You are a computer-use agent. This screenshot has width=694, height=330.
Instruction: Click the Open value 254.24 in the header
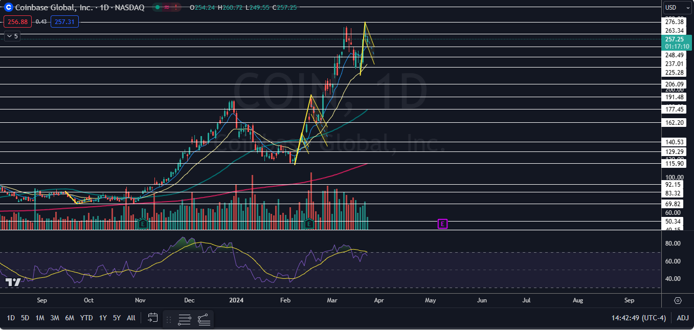point(204,8)
